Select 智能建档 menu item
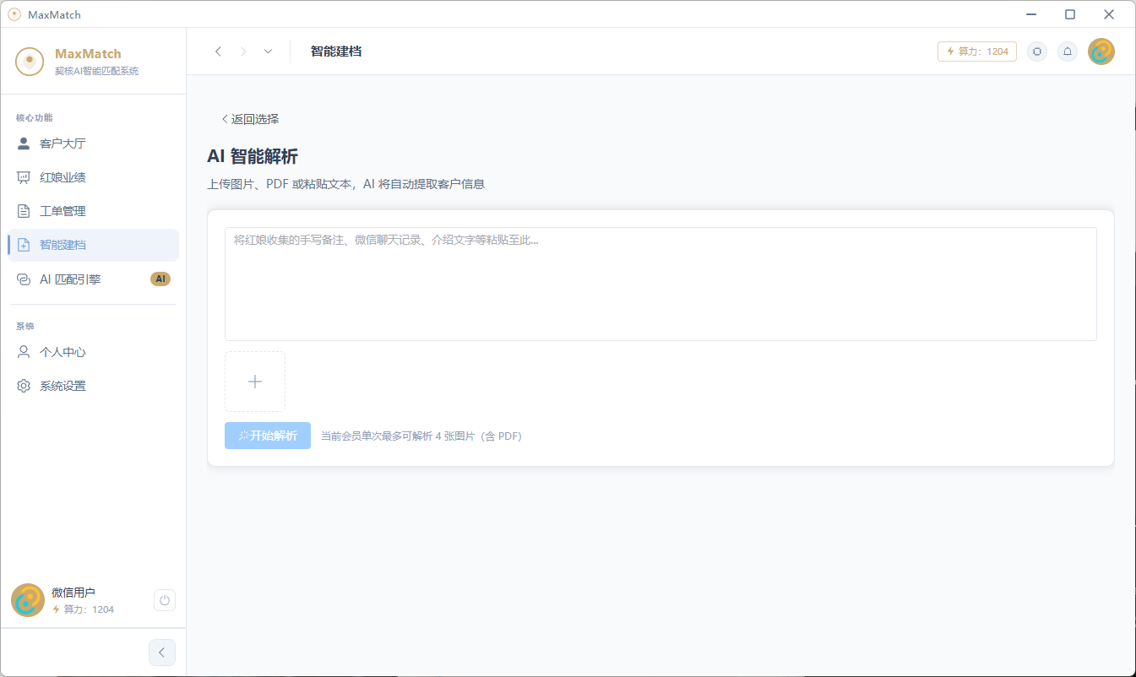The width and height of the screenshot is (1136, 677). coord(93,245)
